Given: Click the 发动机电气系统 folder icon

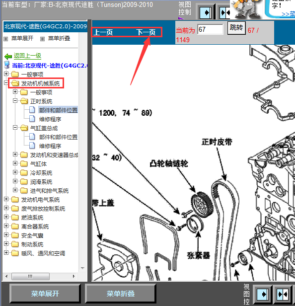Looking at the screenshot, I should (x=15, y=200).
